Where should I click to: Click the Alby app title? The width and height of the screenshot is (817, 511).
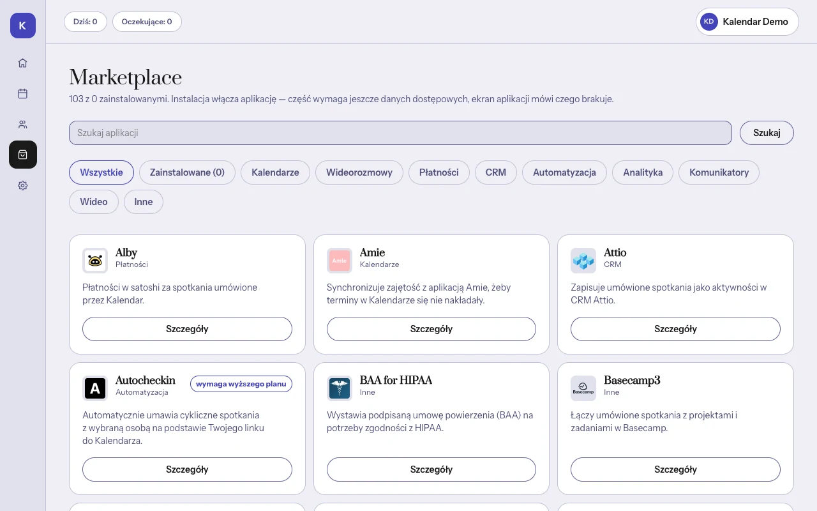click(x=126, y=253)
